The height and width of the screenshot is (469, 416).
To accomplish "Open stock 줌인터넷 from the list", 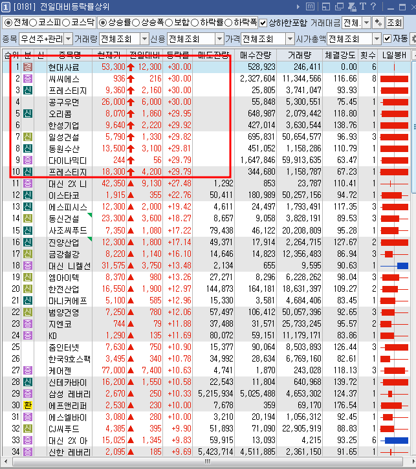I will tap(63, 347).
